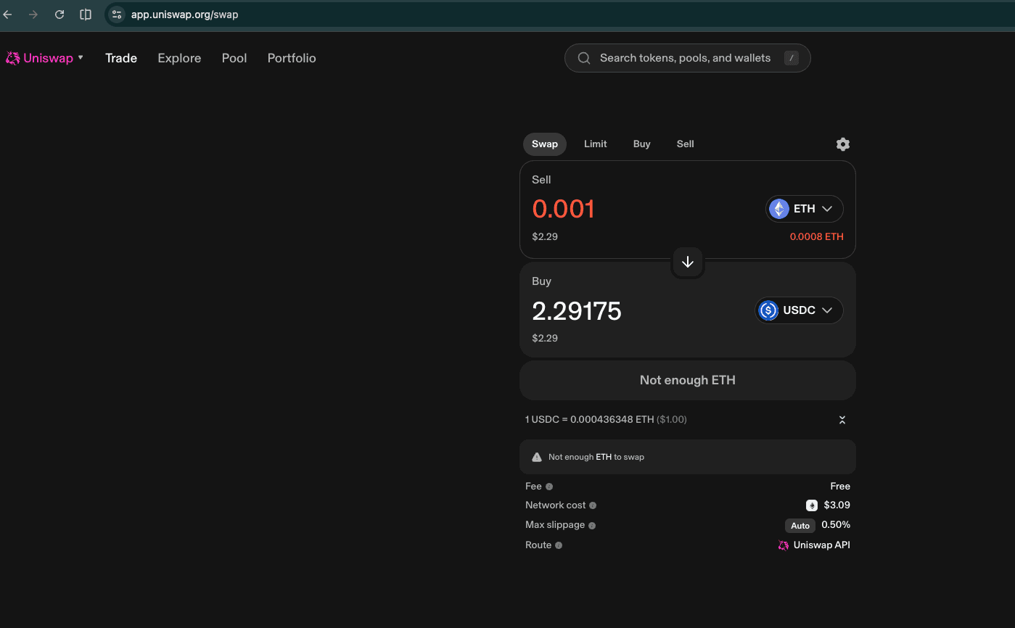Reload the page with the refresh icon
This screenshot has height=628, width=1015.
(59, 15)
